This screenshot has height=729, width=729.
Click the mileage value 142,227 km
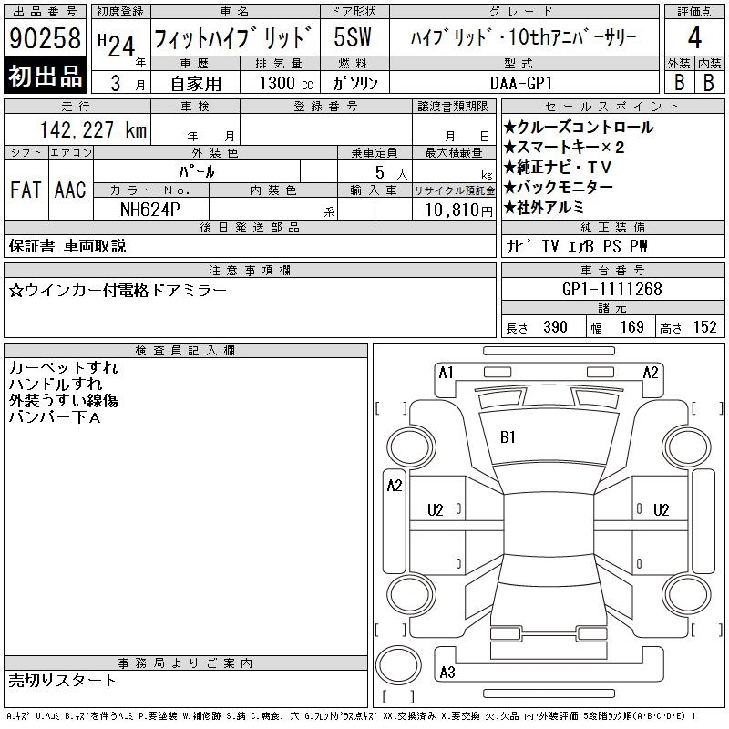click(x=92, y=130)
